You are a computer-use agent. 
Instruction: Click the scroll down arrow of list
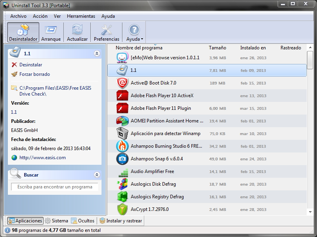point(310,212)
